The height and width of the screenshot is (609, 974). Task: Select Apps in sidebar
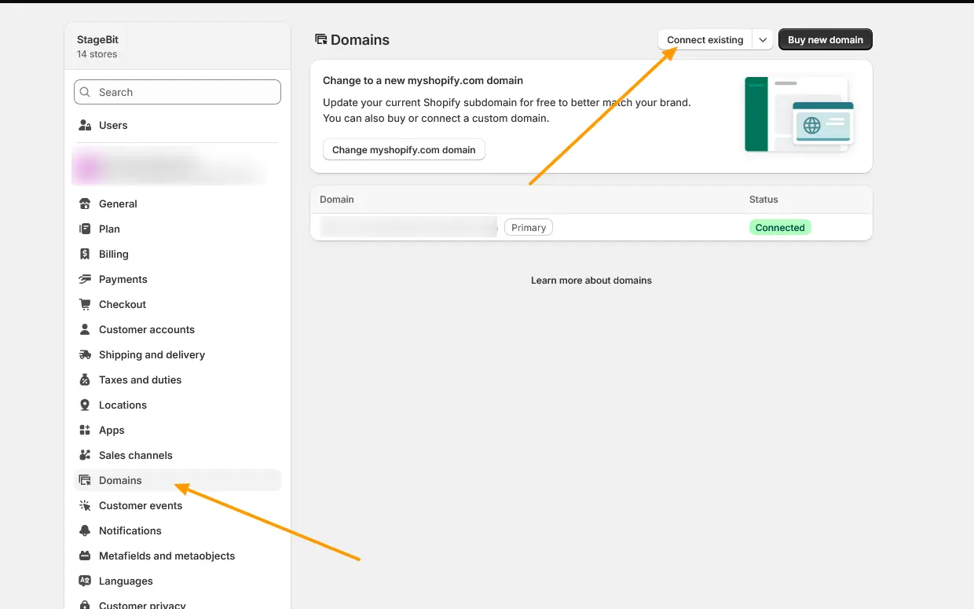pos(178,430)
